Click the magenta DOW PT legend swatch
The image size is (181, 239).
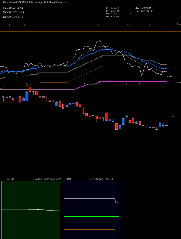coord(4,17)
